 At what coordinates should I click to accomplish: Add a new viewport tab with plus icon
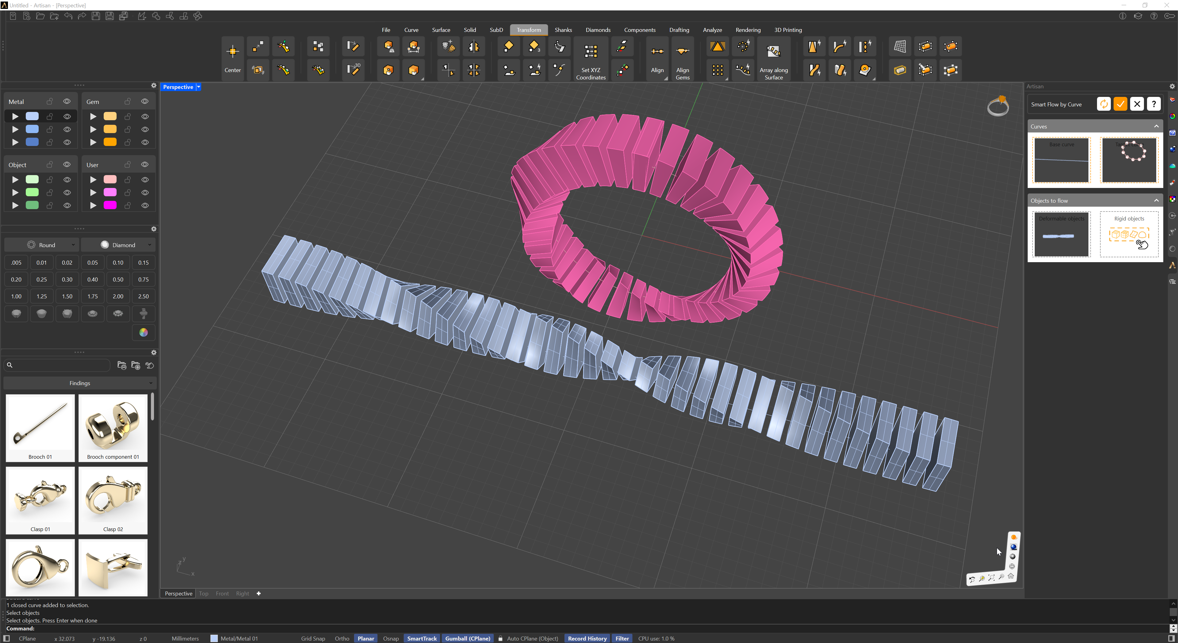[x=258, y=593]
